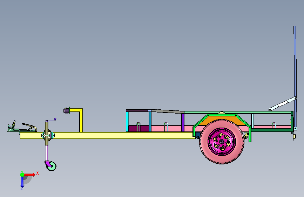Select the dark purple bow stop roller

66,110
